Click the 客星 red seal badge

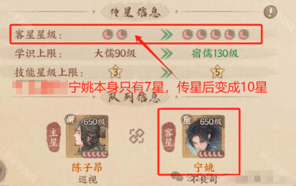coord(169,137)
